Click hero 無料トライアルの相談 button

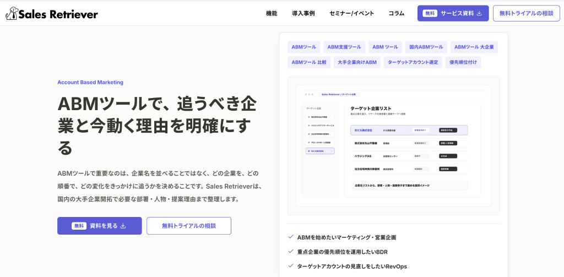(189, 226)
